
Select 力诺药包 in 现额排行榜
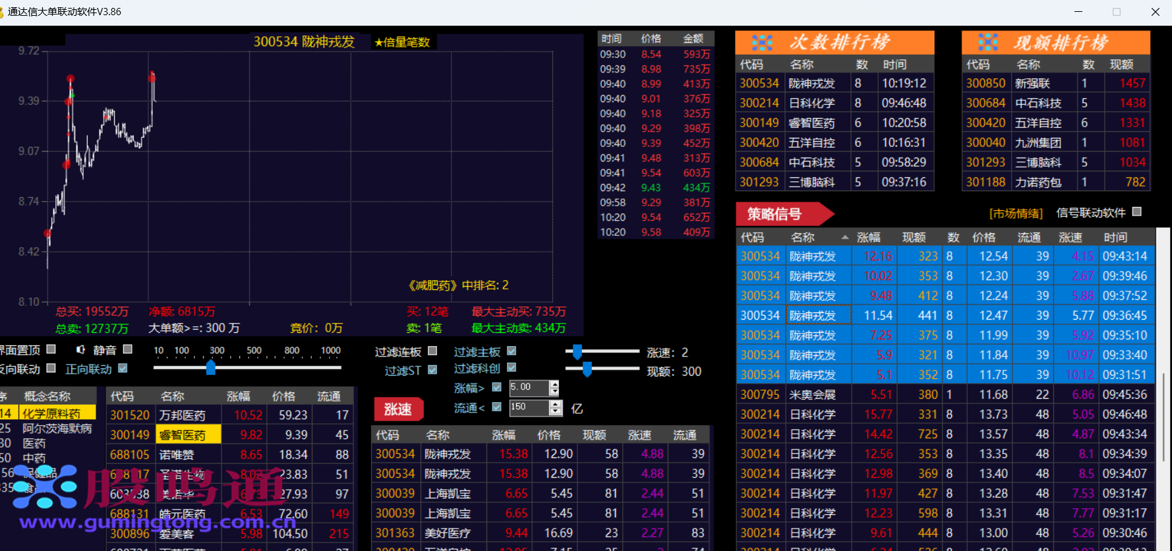(1056, 182)
